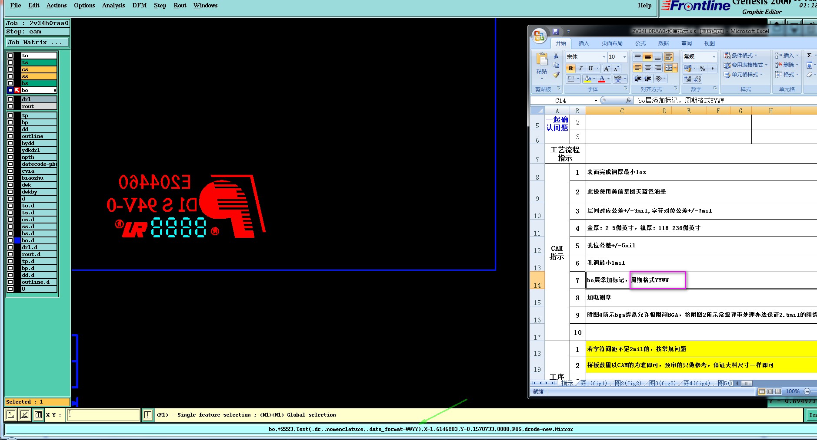Viewport: 817px width, 440px height.
Task: Open the Rout menu in Genesis
Action: pyautogui.click(x=180, y=6)
